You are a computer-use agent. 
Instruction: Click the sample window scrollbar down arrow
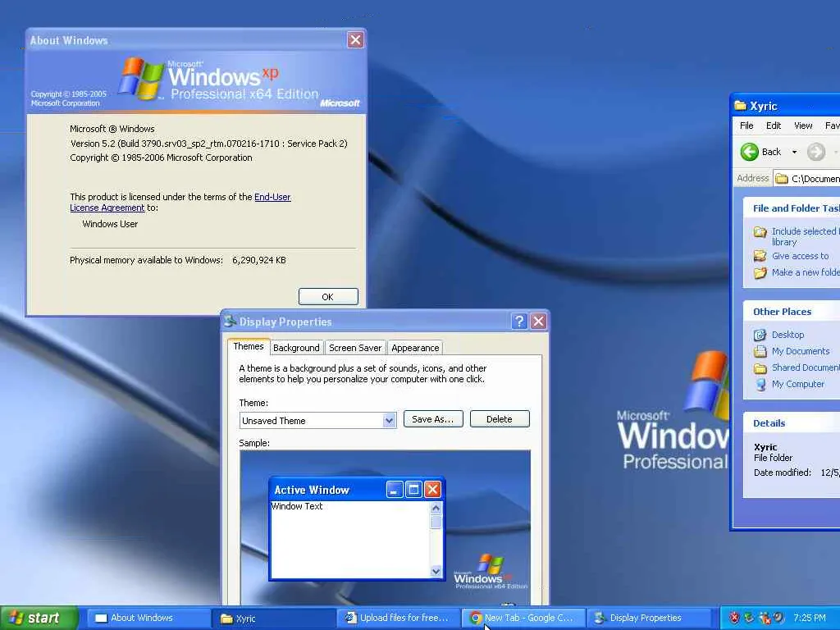436,571
